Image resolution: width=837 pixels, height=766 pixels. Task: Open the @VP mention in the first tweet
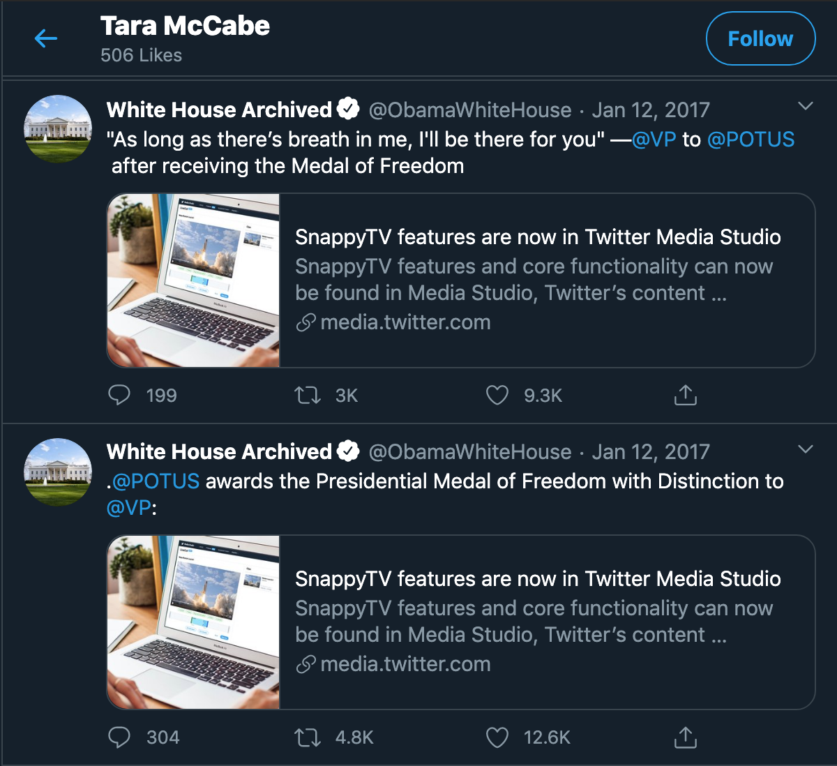654,139
